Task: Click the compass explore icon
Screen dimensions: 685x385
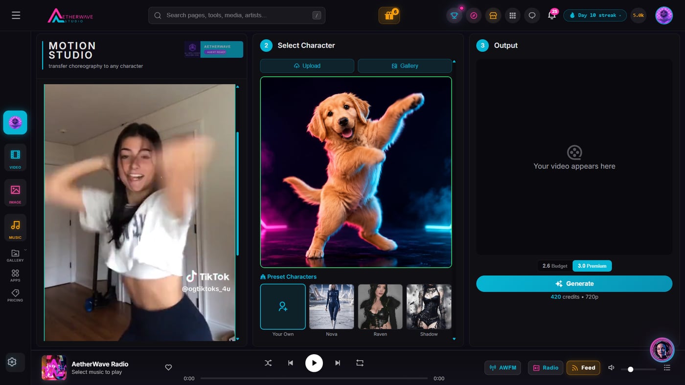Action: tap(474, 16)
